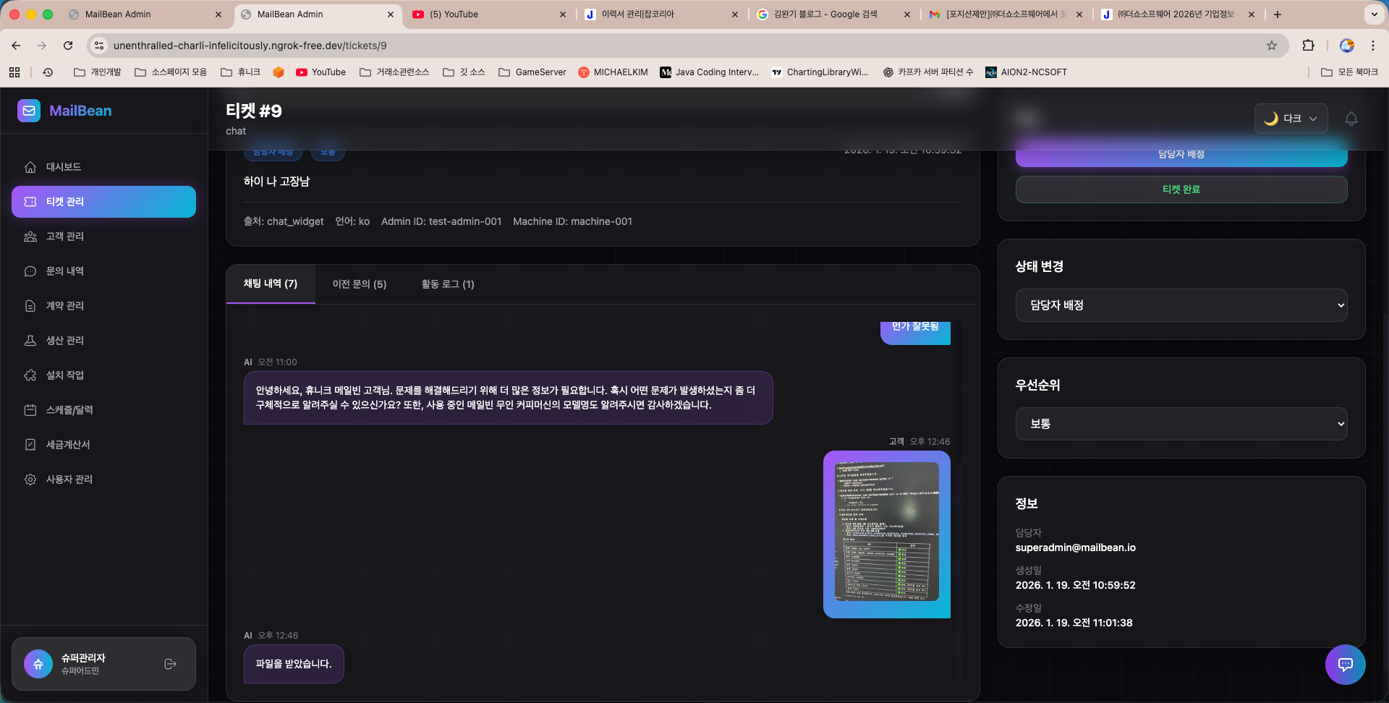1389x703 pixels.
Task: Open the YouTube bookmark link
Action: 321,72
